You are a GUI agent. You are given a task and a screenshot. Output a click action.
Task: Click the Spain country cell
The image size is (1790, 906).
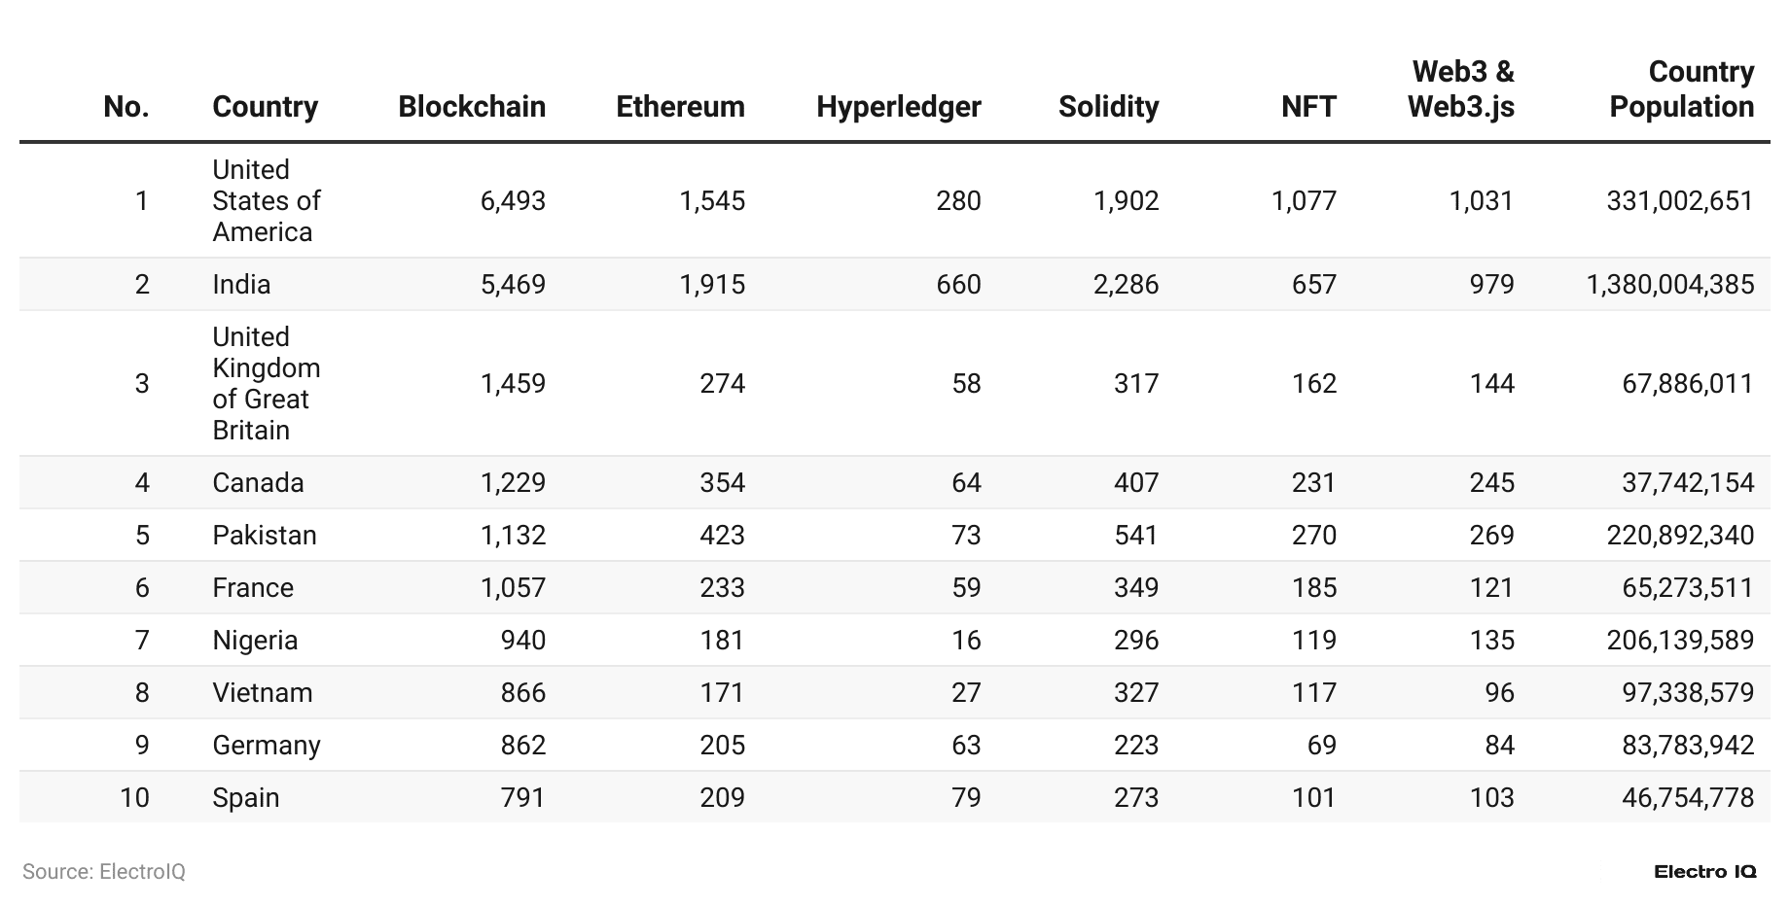(246, 797)
